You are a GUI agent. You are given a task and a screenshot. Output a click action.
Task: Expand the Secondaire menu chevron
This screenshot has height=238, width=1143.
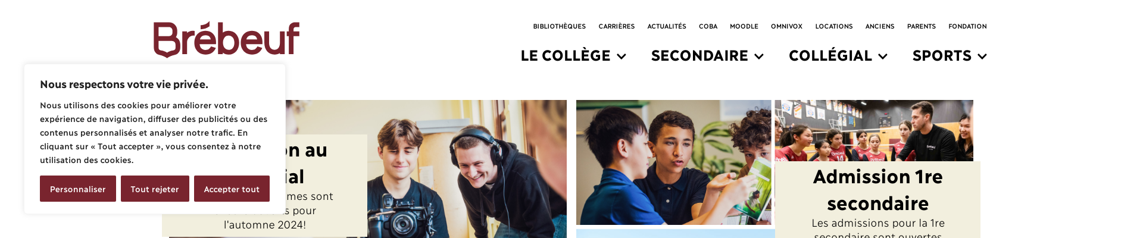coord(759,57)
